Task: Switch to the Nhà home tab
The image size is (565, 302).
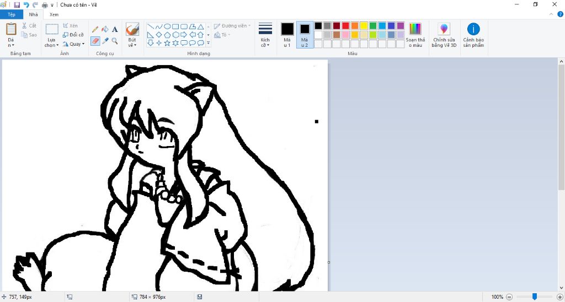Action: [x=34, y=15]
